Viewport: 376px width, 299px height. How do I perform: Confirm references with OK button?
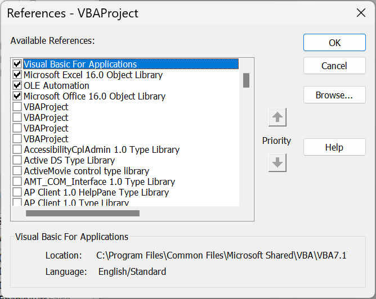pyautogui.click(x=334, y=43)
